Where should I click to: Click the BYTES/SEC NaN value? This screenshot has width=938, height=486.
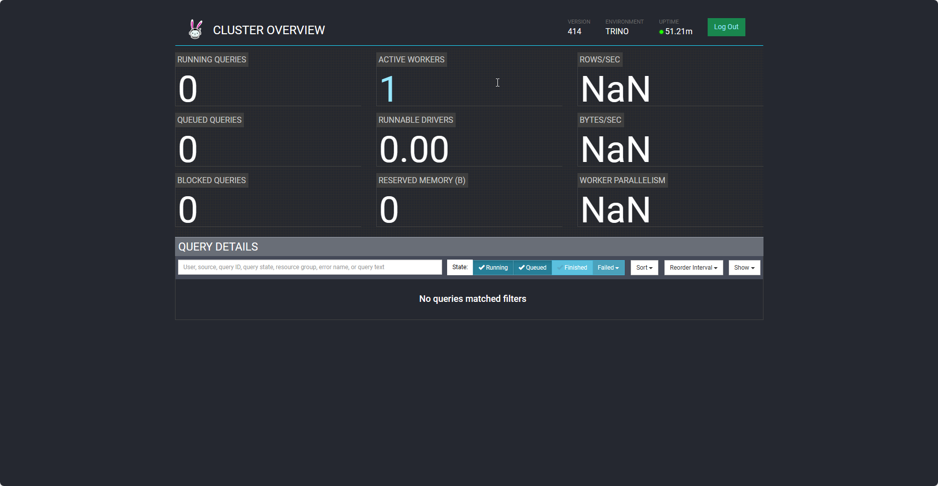[x=616, y=149]
